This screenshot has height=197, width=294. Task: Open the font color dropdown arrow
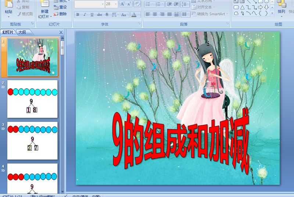[x=139, y=14]
